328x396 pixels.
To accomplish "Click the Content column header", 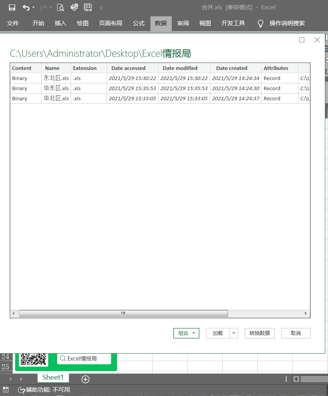I will point(26,68).
